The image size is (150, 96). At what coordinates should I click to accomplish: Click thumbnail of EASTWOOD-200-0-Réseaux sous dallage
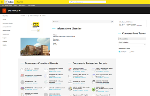(46, 70)
